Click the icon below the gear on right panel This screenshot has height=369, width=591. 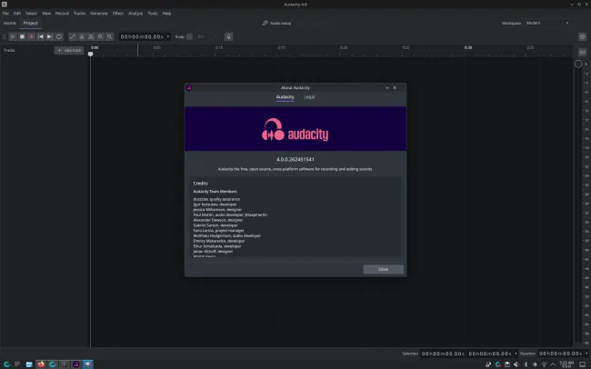pyautogui.click(x=582, y=52)
